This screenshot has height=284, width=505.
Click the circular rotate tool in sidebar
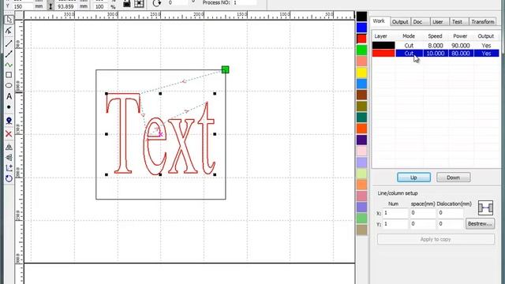(9, 178)
